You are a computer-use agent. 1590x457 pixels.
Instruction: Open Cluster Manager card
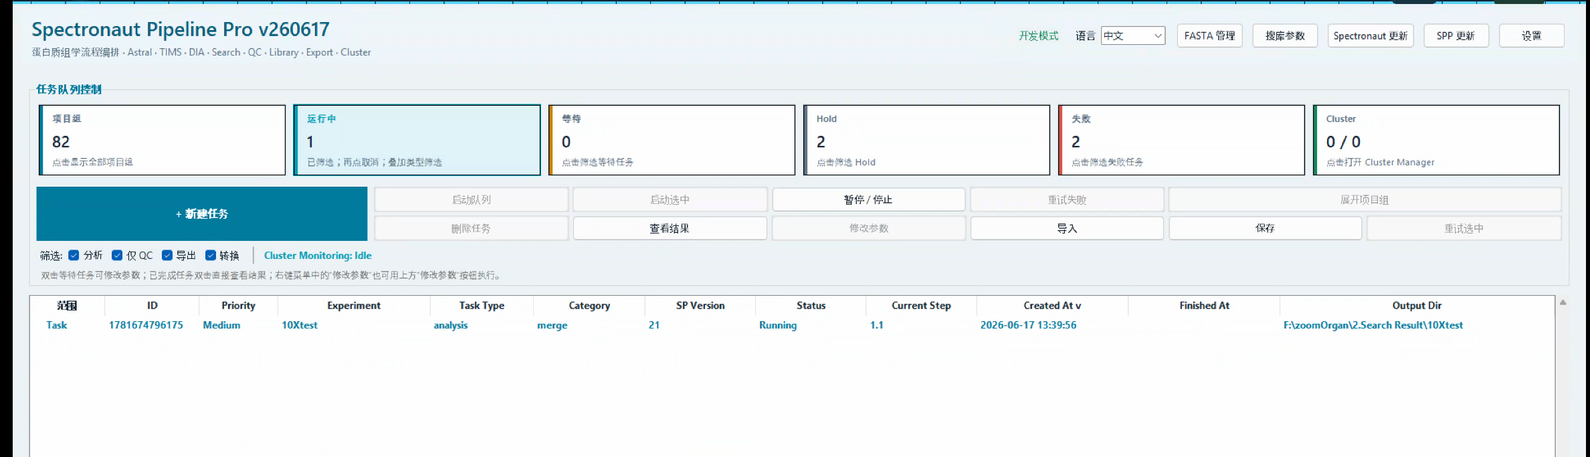click(1436, 140)
